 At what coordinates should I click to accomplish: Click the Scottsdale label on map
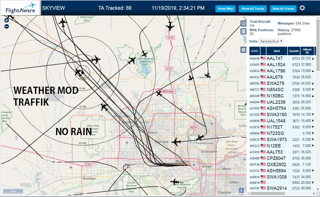point(209,152)
